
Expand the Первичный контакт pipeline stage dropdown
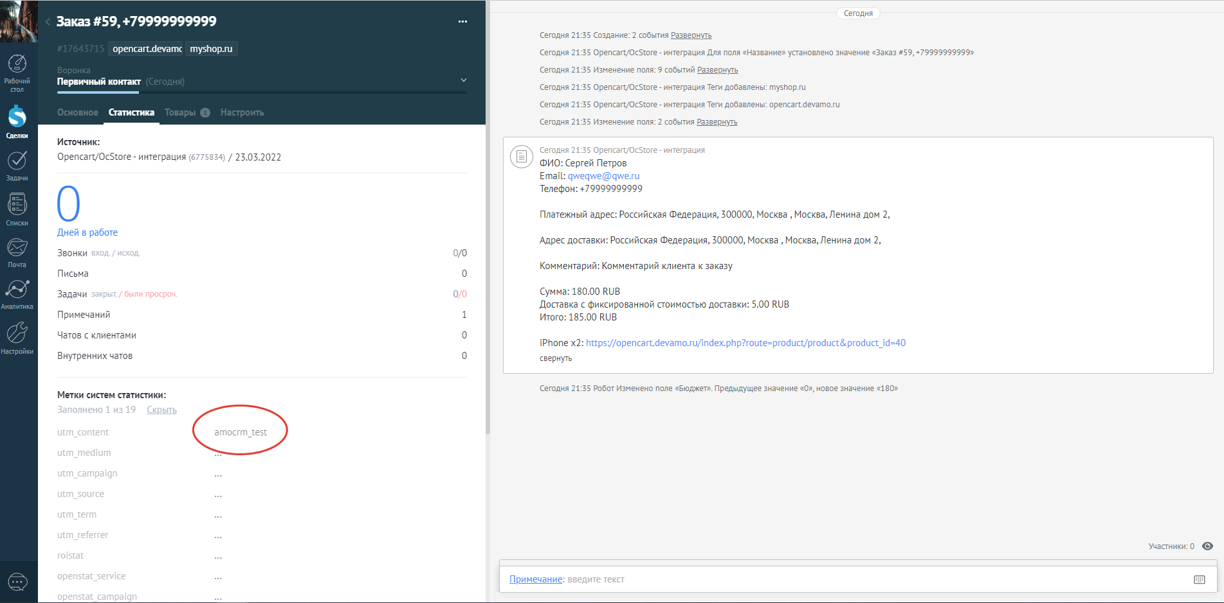click(463, 81)
